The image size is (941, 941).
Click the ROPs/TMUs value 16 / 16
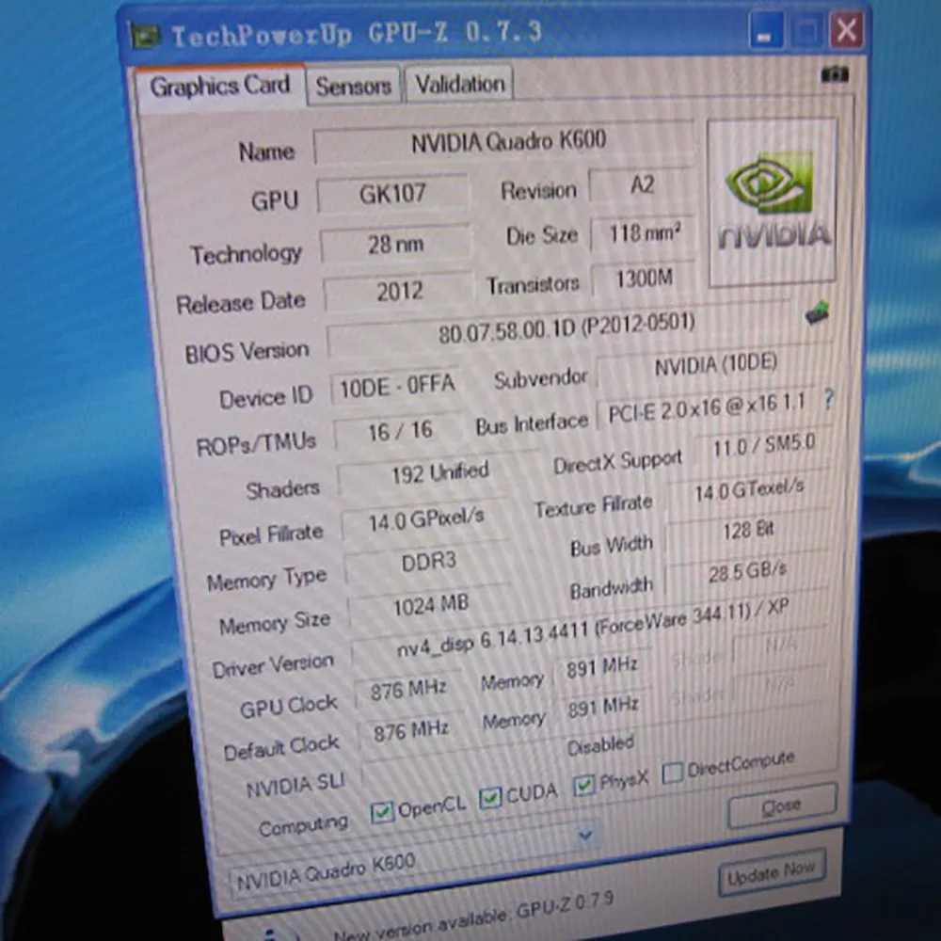(x=399, y=432)
